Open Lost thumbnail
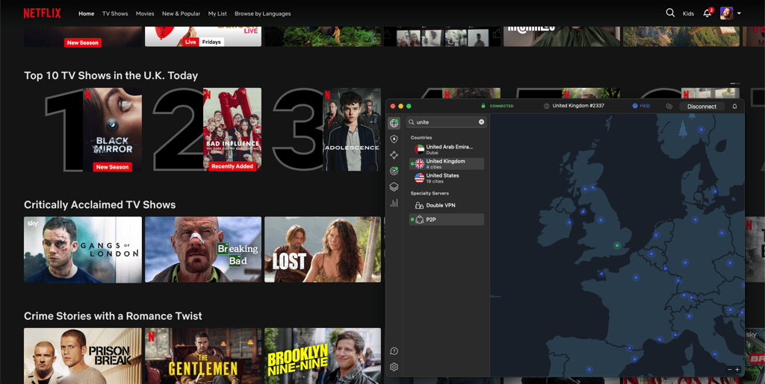 pos(323,250)
